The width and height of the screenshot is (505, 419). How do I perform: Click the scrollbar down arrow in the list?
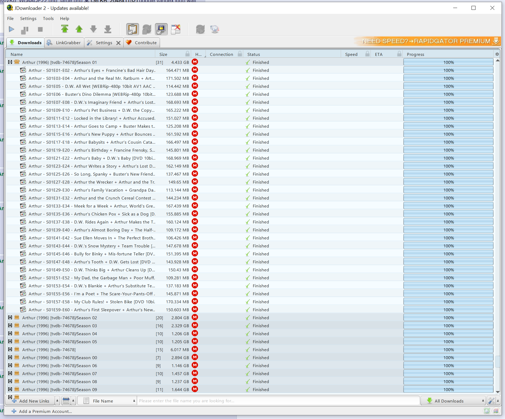click(x=498, y=392)
